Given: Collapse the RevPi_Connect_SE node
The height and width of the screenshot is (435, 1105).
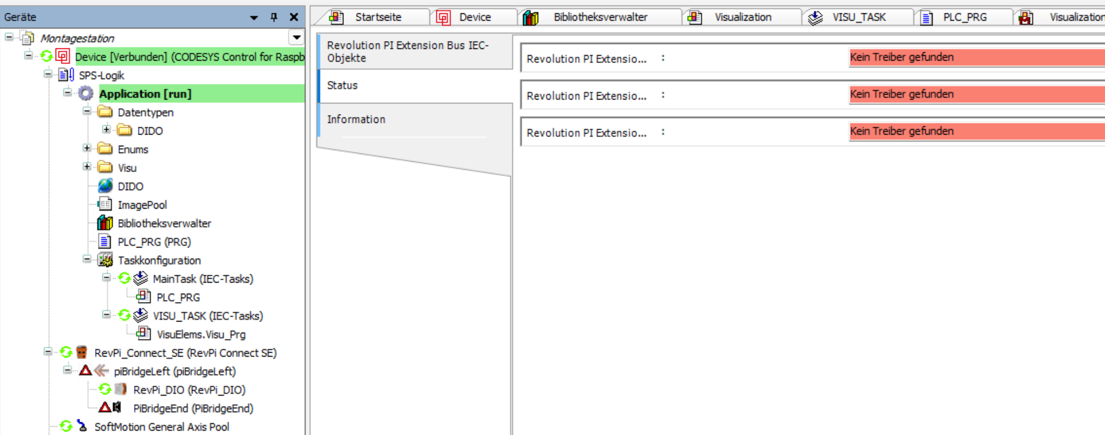Looking at the screenshot, I should click(x=48, y=352).
